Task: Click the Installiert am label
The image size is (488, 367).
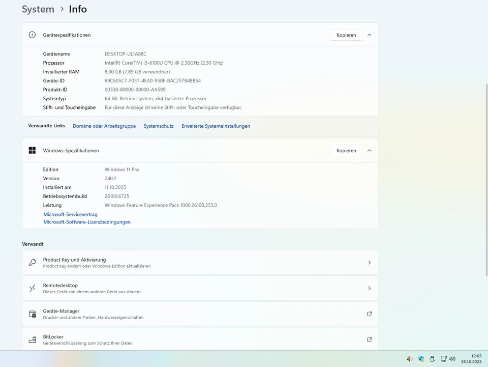Action: point(57,187)
